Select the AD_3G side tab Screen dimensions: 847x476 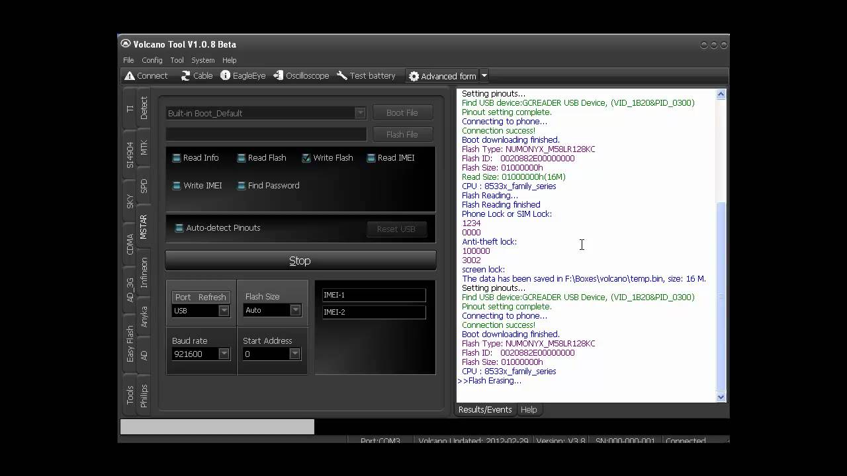(130, 290)
